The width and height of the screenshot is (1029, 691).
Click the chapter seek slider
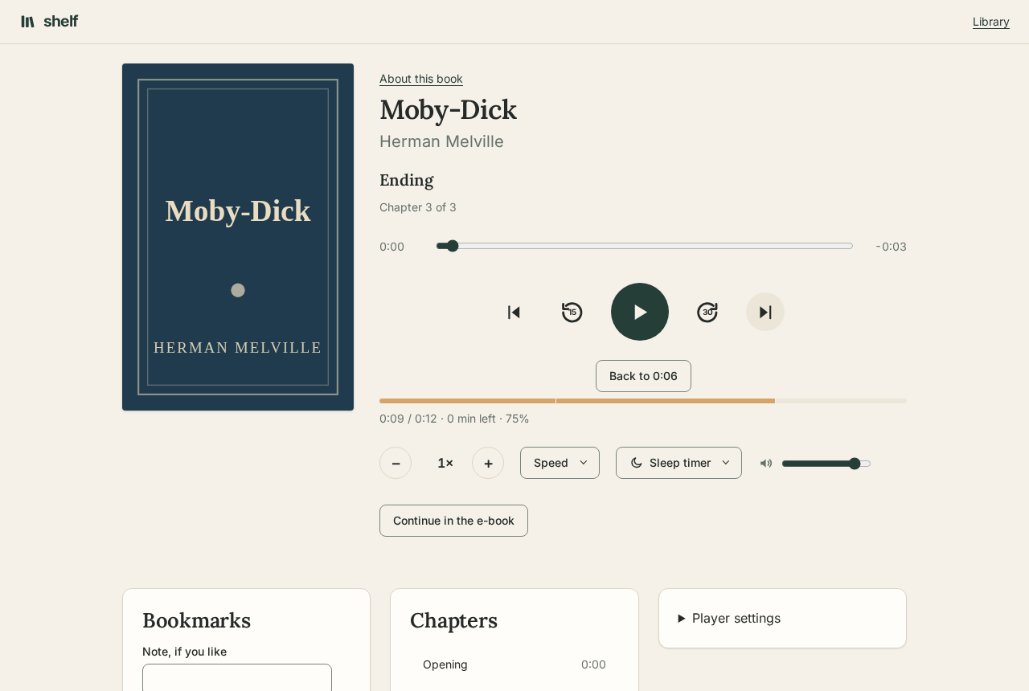645,246
